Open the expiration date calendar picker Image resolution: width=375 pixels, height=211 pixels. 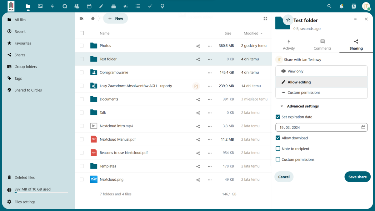pos(363,127)
